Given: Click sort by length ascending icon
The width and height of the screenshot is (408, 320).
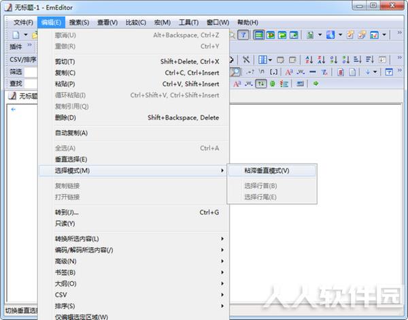Looking at the screenshot, I should point(358,60).
